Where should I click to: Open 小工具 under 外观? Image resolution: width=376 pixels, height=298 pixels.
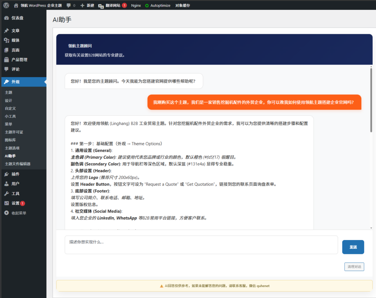tap(10, 116)
